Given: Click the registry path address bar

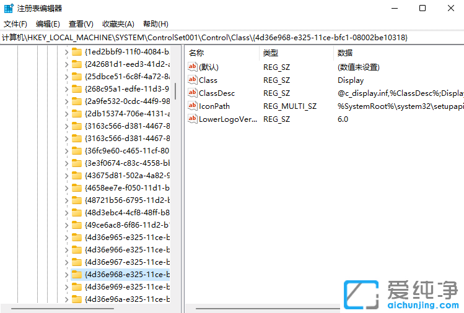Looking at the screenshot, I should [x=232, y=38].
